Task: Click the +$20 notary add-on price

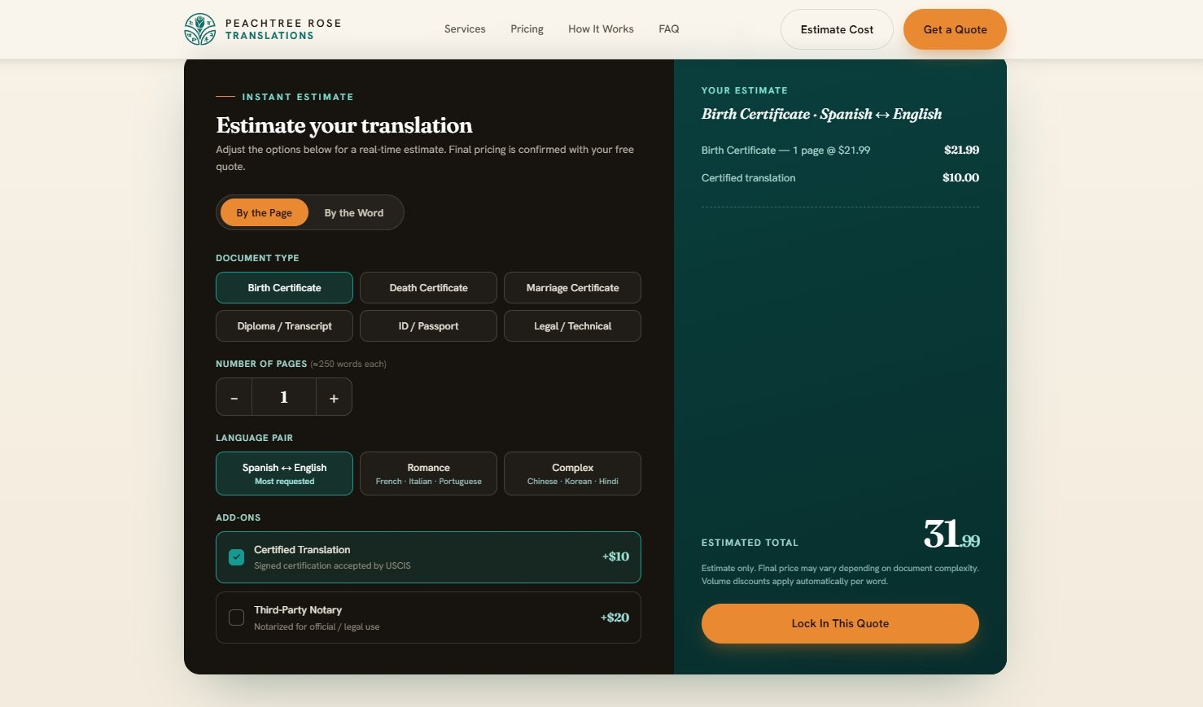Action: 615,618
